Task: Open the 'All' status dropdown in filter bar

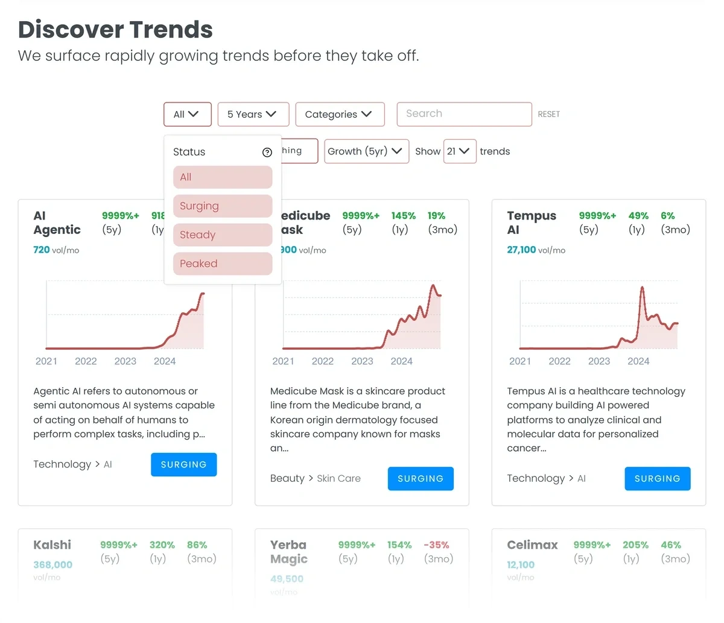Action: [x=187, y=114]
